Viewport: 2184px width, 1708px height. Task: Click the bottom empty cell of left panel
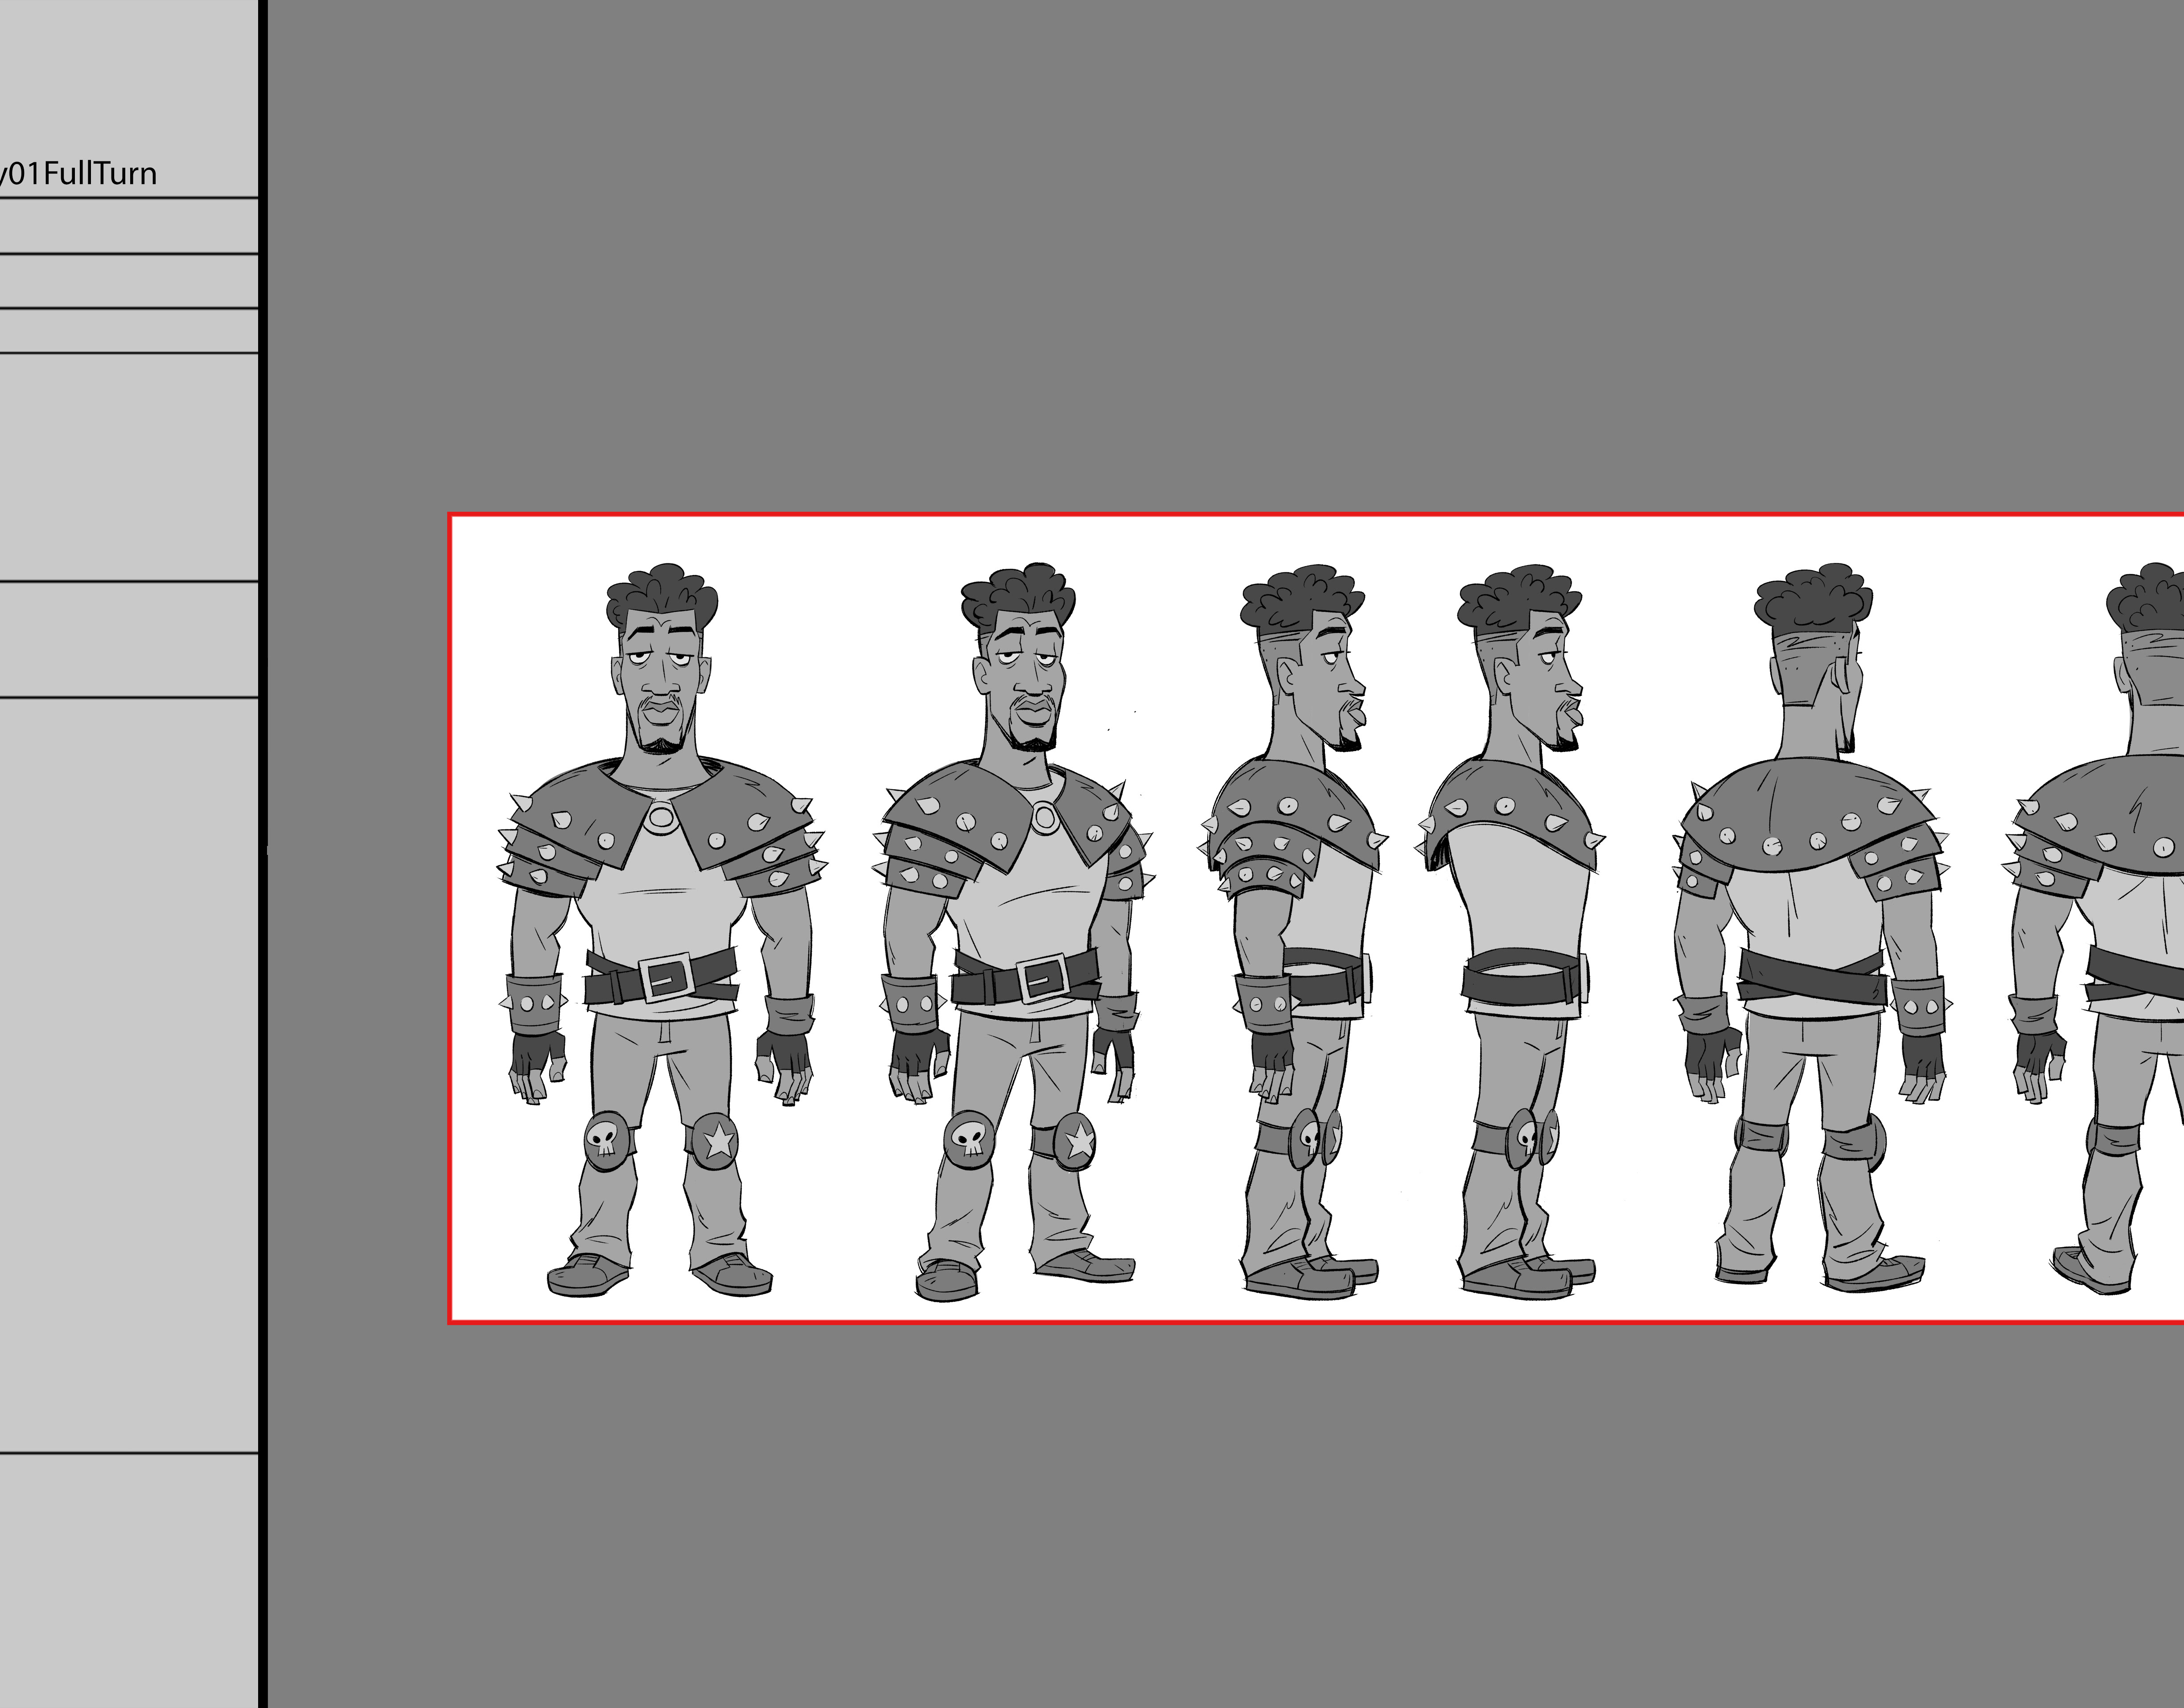pyautogui.click(x=128, y=1580)
